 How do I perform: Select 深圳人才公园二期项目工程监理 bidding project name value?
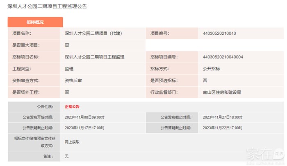coord(94,57)
